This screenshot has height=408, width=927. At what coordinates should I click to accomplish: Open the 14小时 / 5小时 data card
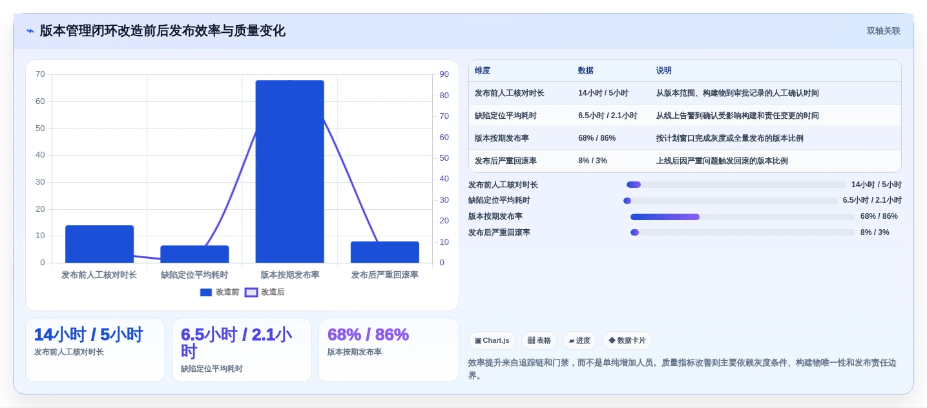click(95, 350)
